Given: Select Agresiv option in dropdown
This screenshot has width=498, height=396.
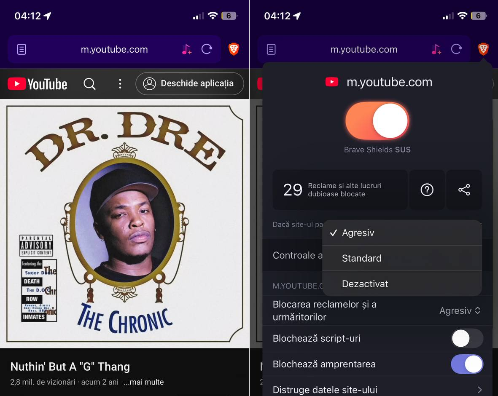Looking at the screenshot, I should coord(402,233).
